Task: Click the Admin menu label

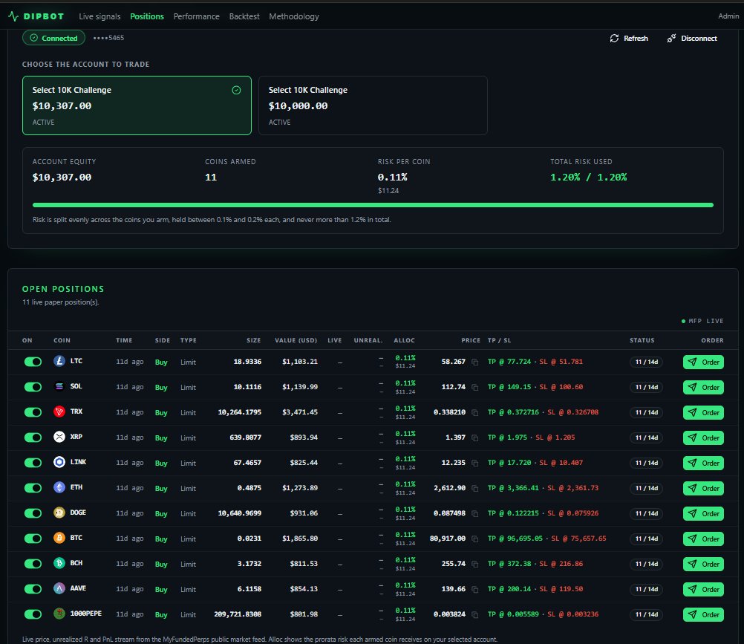Action: pos(728,16)
